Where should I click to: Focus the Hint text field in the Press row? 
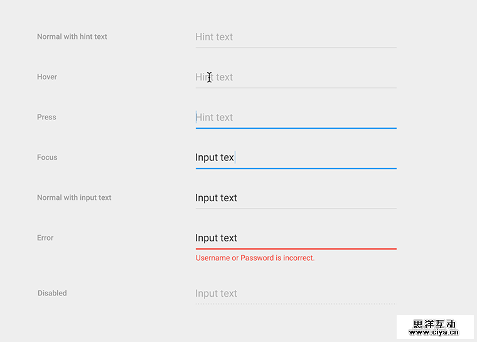[295, 118]
